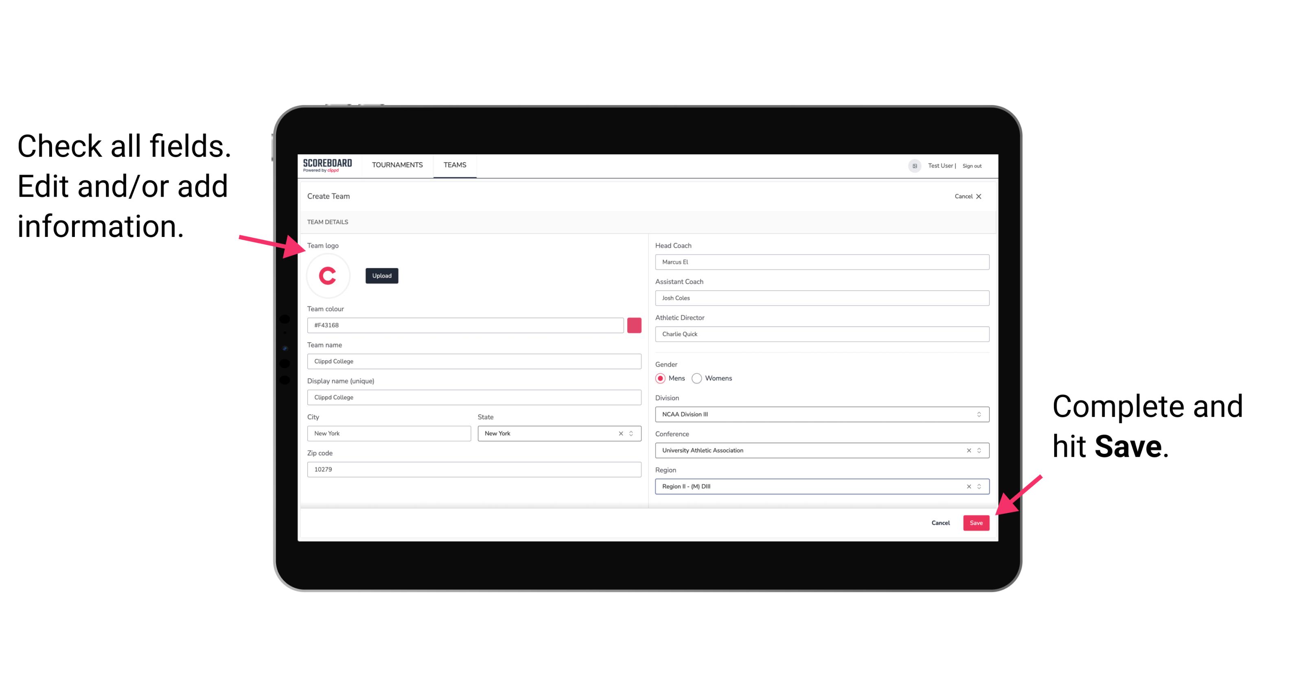Click the Upload button for team logo
Viewport: 1294px width, 696px height.
(x=382, y=276)
